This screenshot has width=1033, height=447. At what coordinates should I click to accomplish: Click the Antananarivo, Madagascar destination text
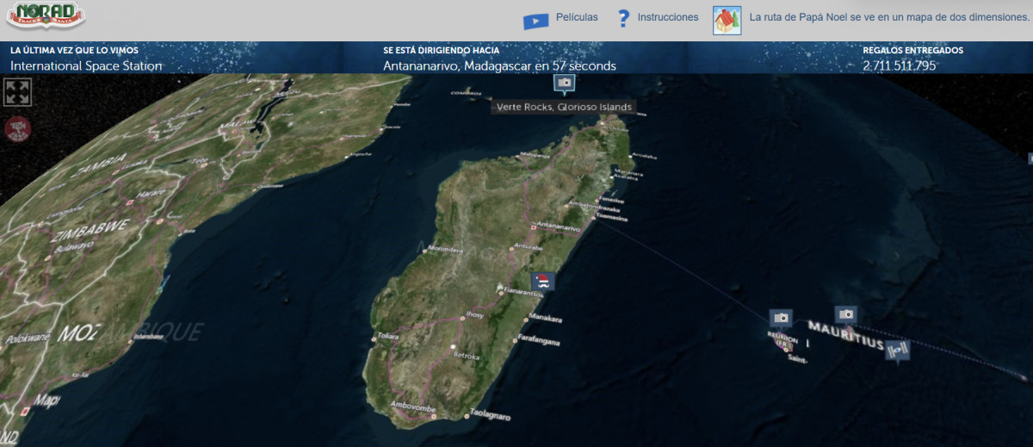click(499, 65)
